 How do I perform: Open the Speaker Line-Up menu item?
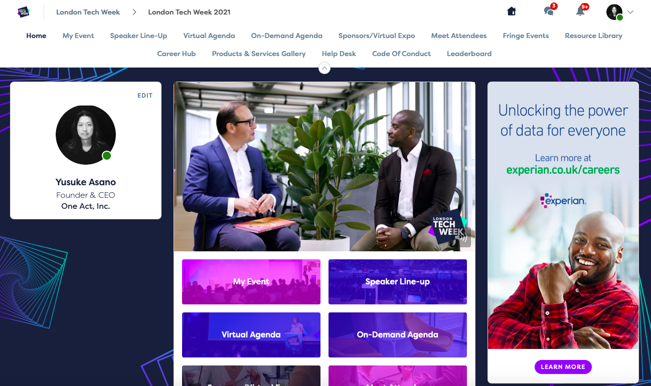coord(138,36)
